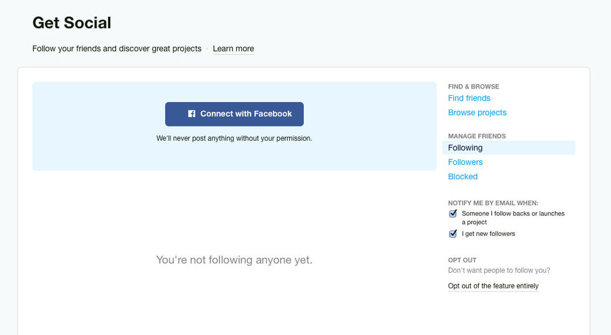Click 'Don't want people to follow you?' text
The image size is (611, 335).
tap(499, 271)
